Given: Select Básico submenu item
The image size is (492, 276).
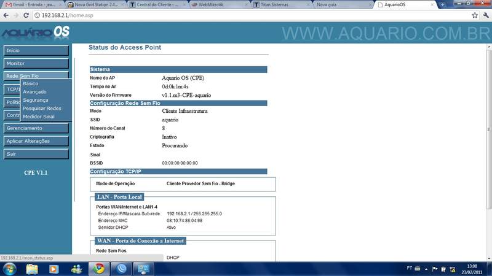Looking at the screenshot, I should pos(30,83).
